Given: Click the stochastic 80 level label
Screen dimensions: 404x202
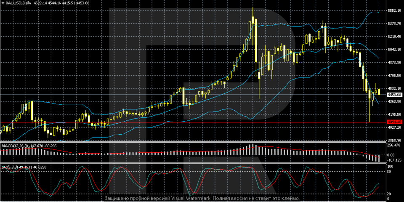Looking at the screenshot, I should click(390, 171).
